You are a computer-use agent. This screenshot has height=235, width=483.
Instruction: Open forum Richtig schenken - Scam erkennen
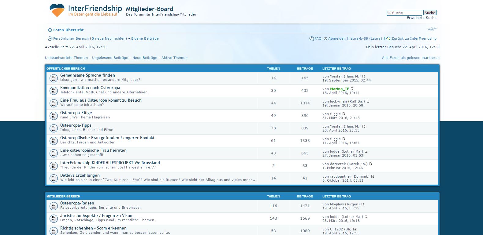tap(93, 228)
